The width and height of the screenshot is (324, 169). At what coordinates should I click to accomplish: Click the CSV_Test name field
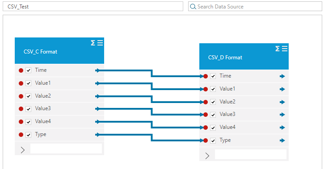click(x=93, y=6)
